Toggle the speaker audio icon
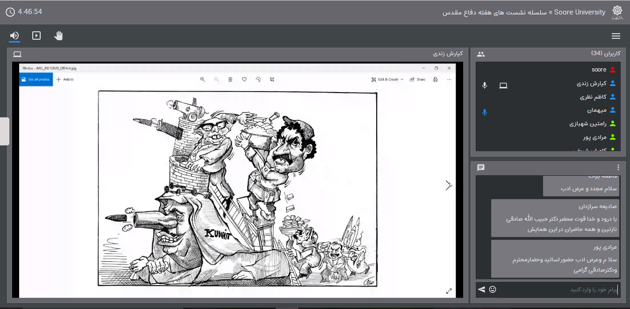 pyautogui.click(x=14, y=36)
